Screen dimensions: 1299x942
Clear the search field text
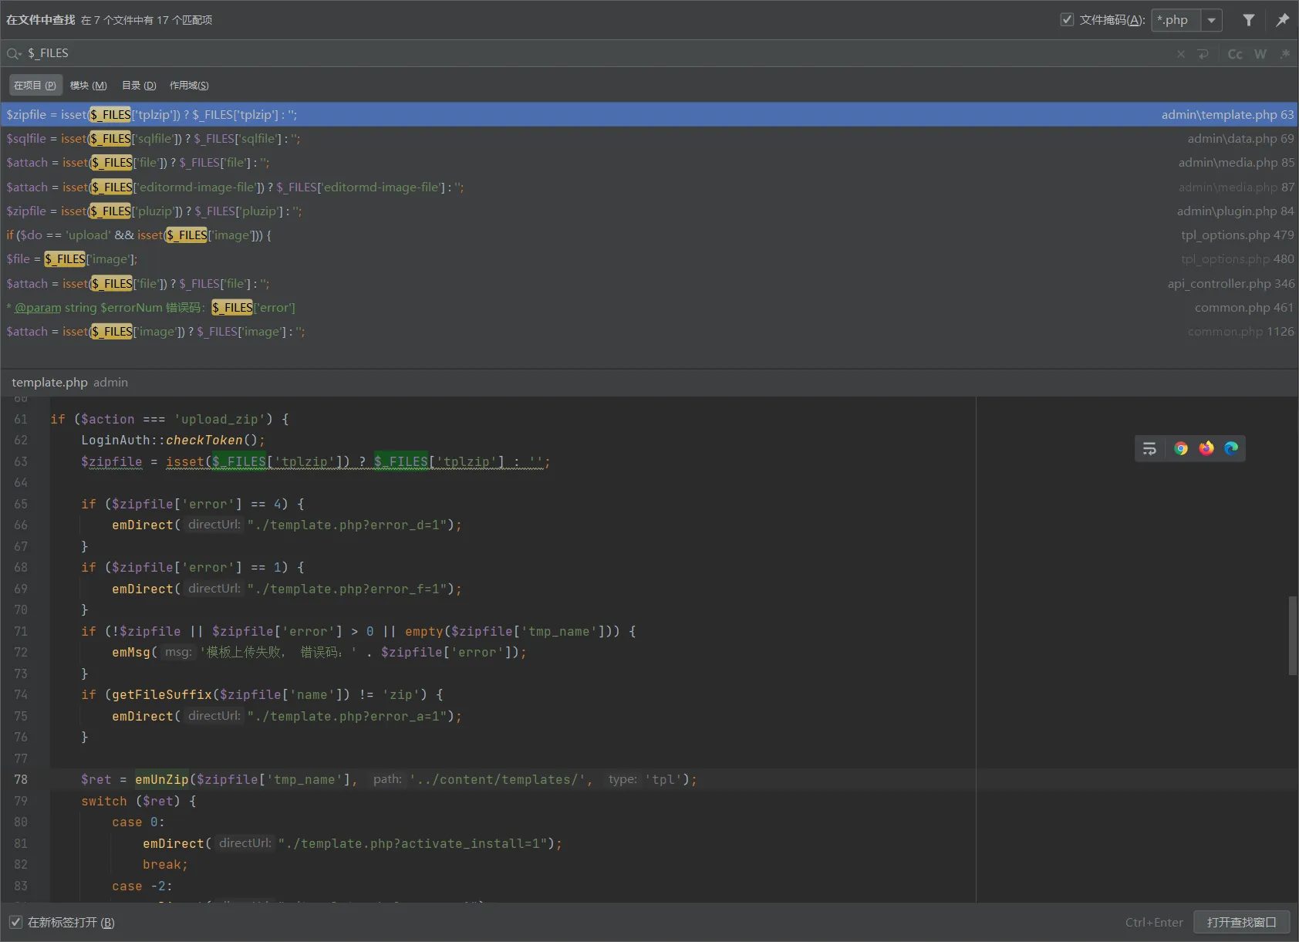tap(1180, 54)
